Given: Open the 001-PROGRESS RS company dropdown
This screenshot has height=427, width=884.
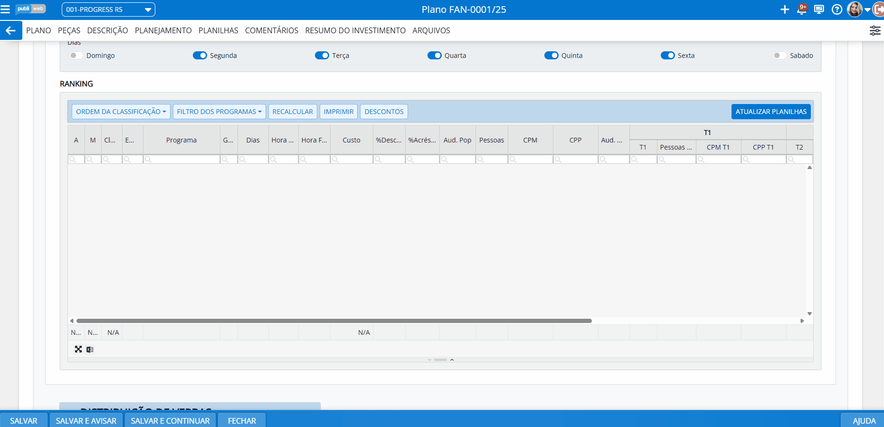Looking at the screenshot, I should pos(108,9).
